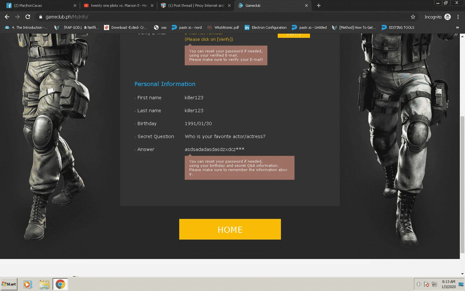Open the Chrome three-dot menu
Image resolution: width=465 pixels, height=291 pixels.
[458, 17]
